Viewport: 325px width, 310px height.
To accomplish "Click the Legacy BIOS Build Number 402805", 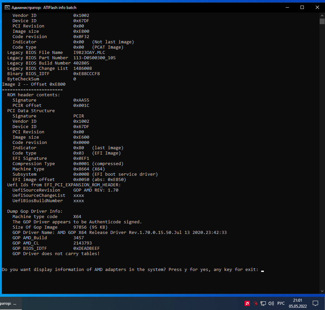I will [81, 63].
